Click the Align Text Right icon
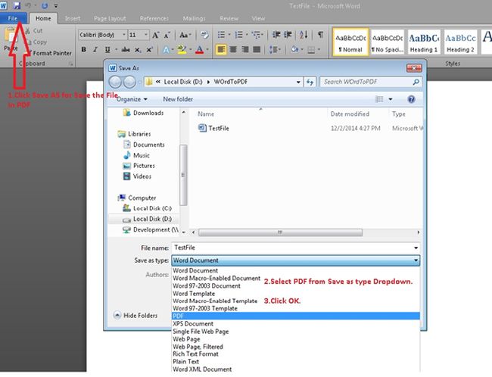The image size is (492, 377). pyautogui.click(x=244, y=50)
